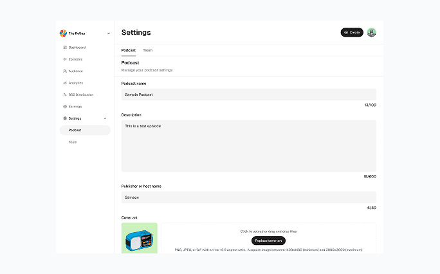Open the Analytics chart icon
Image resolution: width=440 pixels, height=274 pixels.
click(x=65, y=83)
